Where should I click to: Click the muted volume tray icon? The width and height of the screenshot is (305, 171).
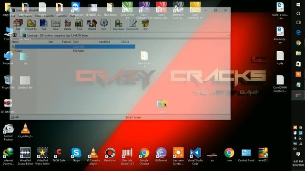(x=295, y=149)
